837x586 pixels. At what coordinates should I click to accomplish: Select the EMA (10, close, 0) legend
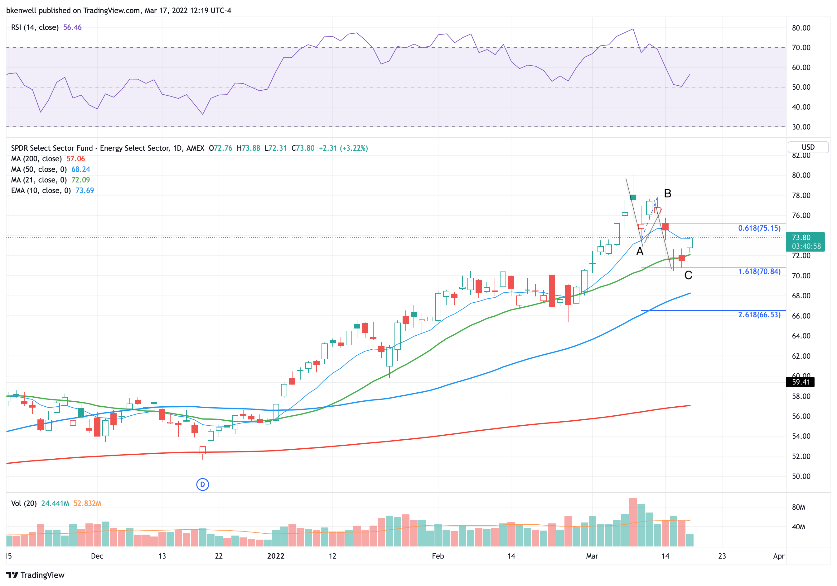[41, 190]
